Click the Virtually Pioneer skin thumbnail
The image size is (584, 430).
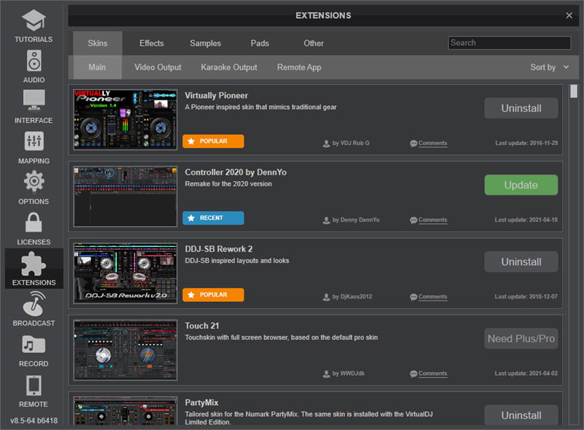[x=125, y=120]
